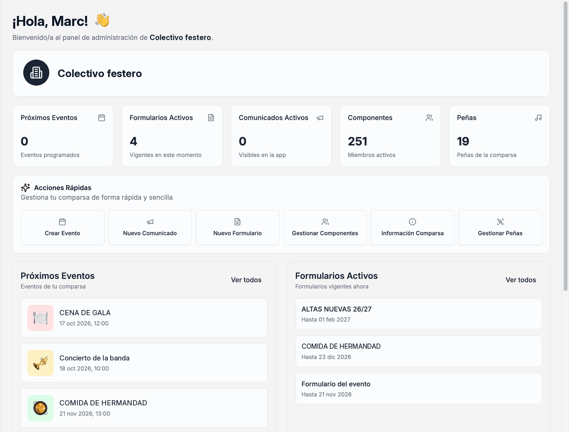Viewport: 569px width, 432px height.
Task: Click the Hasta 01 feb 2027 deadline
Action: point(326,320)
